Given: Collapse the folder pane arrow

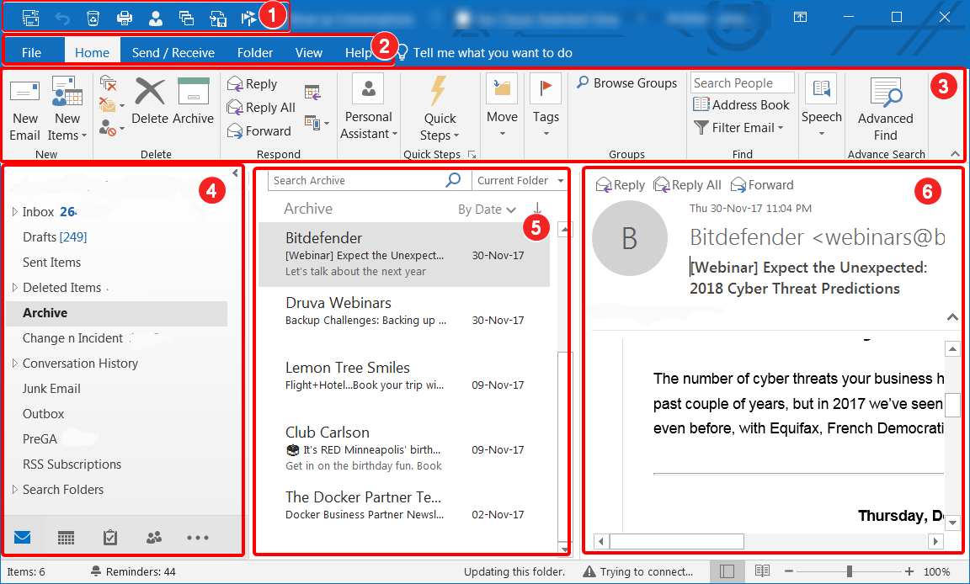Looking at the screenshot, I should 235,173.
